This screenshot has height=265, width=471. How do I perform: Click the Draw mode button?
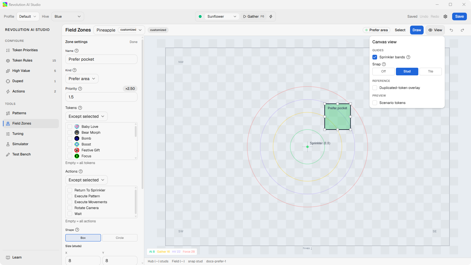click(x=417, y=30)
